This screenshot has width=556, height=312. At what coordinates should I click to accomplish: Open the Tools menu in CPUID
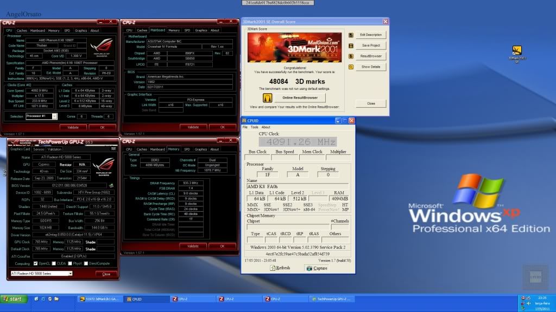(255, 127)
